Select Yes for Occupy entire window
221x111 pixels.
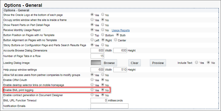[x=92, y=20]
